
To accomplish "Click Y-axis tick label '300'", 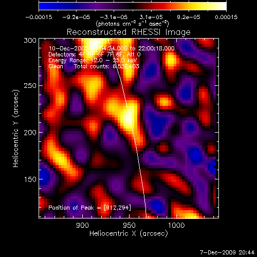I will tap(30, 41).
